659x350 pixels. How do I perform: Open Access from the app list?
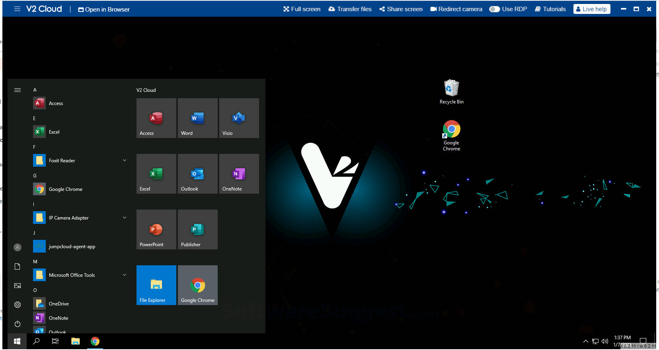[x=80, y=103]
